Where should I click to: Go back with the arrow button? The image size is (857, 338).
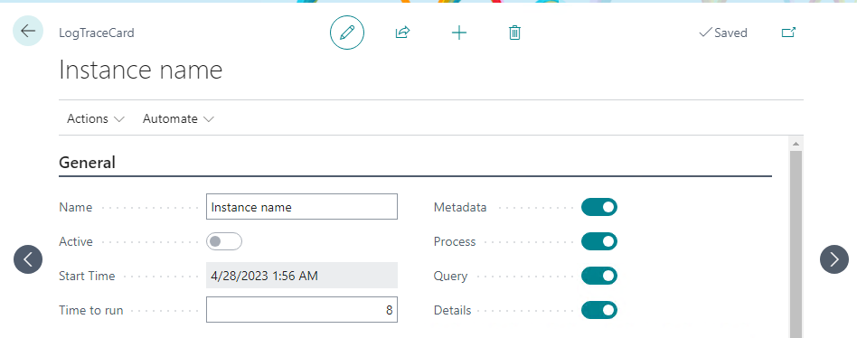coord(28,31)
